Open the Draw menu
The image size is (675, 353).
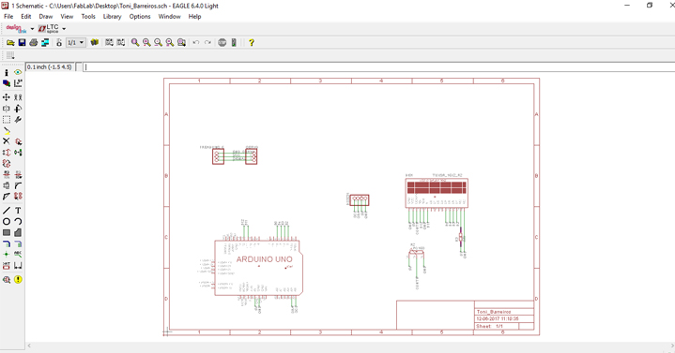pos(46,16)
